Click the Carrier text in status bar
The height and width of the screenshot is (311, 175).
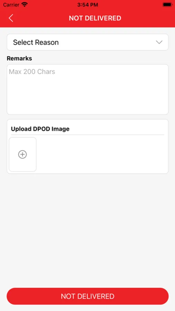click(x=11, y=4)
